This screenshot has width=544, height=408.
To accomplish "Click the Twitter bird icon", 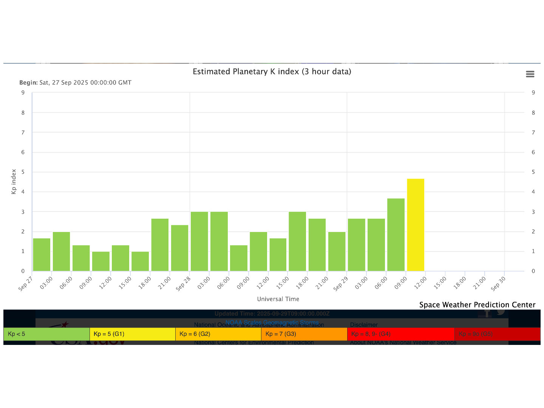I will pyautogui.click(x=501, y=312).
